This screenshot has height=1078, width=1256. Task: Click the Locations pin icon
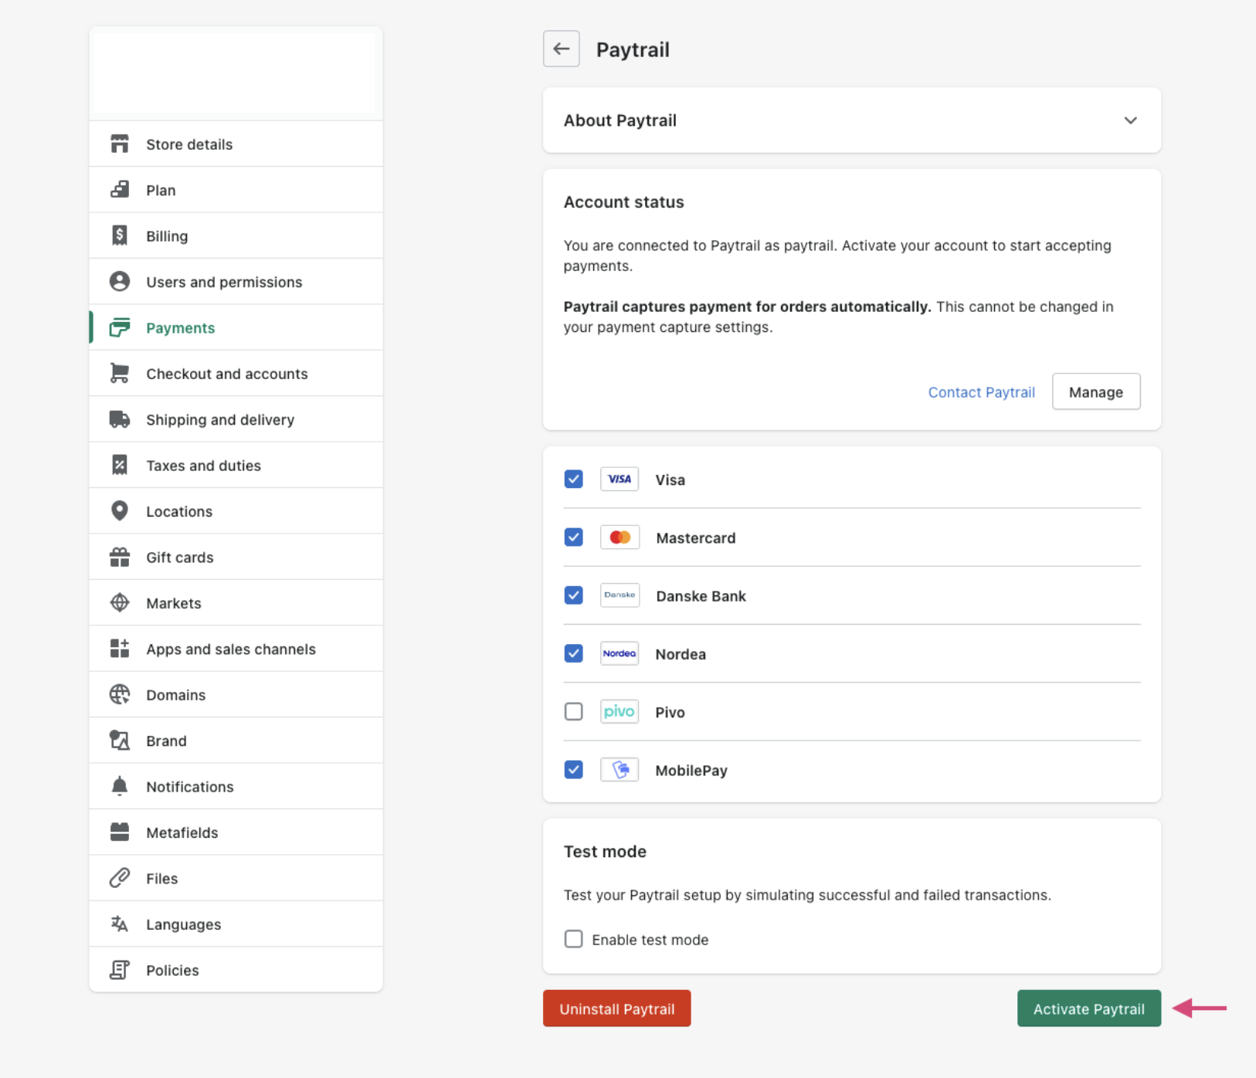coord(120,511)
